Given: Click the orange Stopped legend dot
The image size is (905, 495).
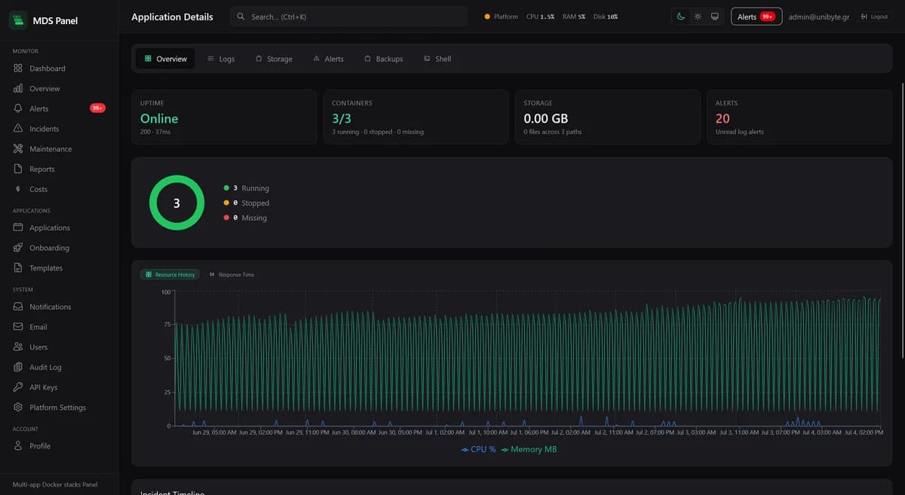Looking at the screenshot, I should 226,203.
